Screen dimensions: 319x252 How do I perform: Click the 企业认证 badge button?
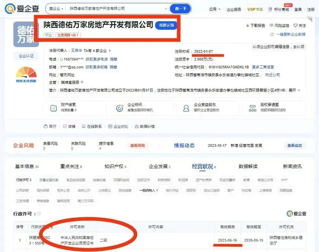click(x=26, y=56)
